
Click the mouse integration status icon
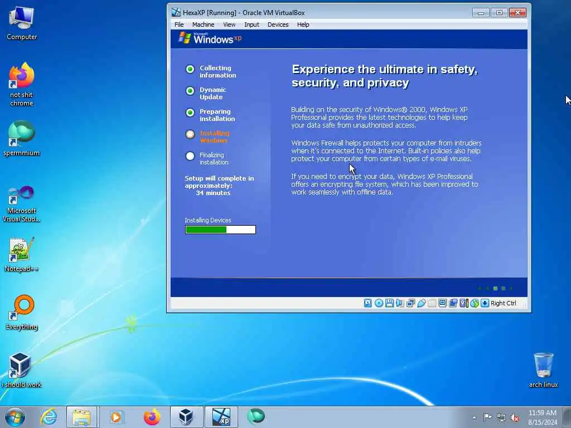tap(474, 303)
